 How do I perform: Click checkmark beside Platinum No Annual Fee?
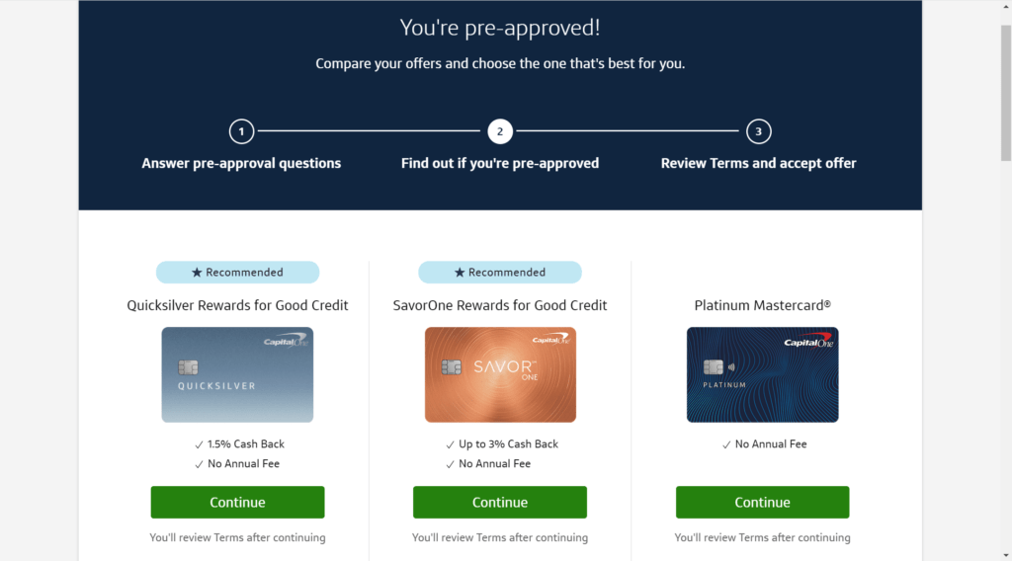(x=726, y=444)
